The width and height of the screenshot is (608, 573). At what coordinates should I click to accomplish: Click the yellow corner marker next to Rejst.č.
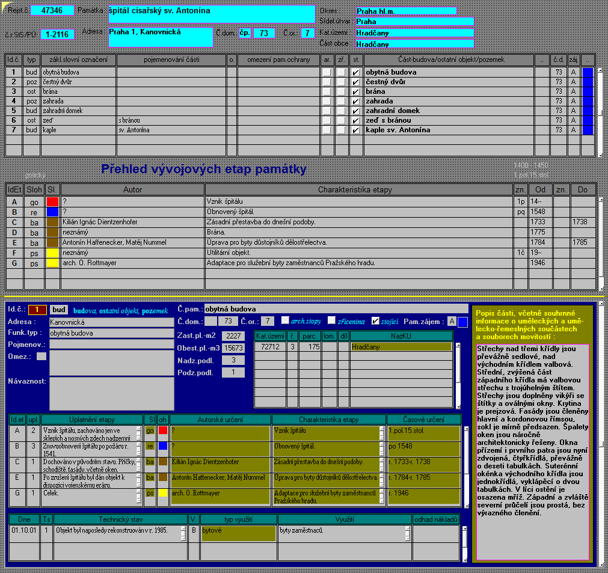pyautogui.click(x=6, y=7)
